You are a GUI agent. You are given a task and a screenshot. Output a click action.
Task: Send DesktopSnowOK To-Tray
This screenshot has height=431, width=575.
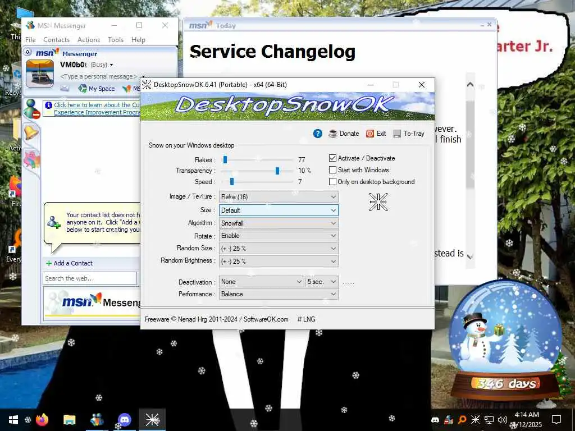(409, 134)
